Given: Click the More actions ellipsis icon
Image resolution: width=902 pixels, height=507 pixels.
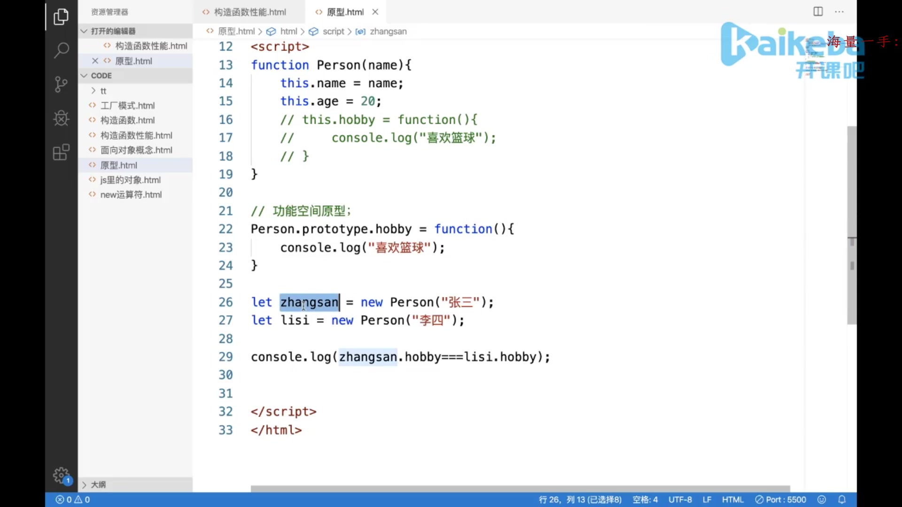Looking at the screenshot, I should pos(840,11).
